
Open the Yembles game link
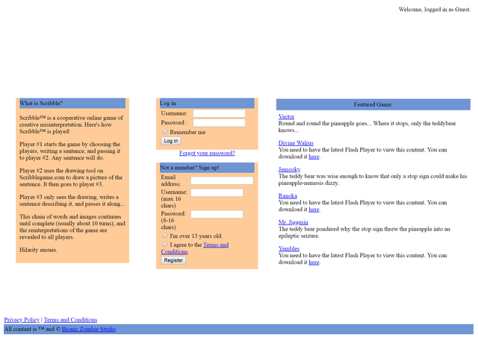click(289, 249)
